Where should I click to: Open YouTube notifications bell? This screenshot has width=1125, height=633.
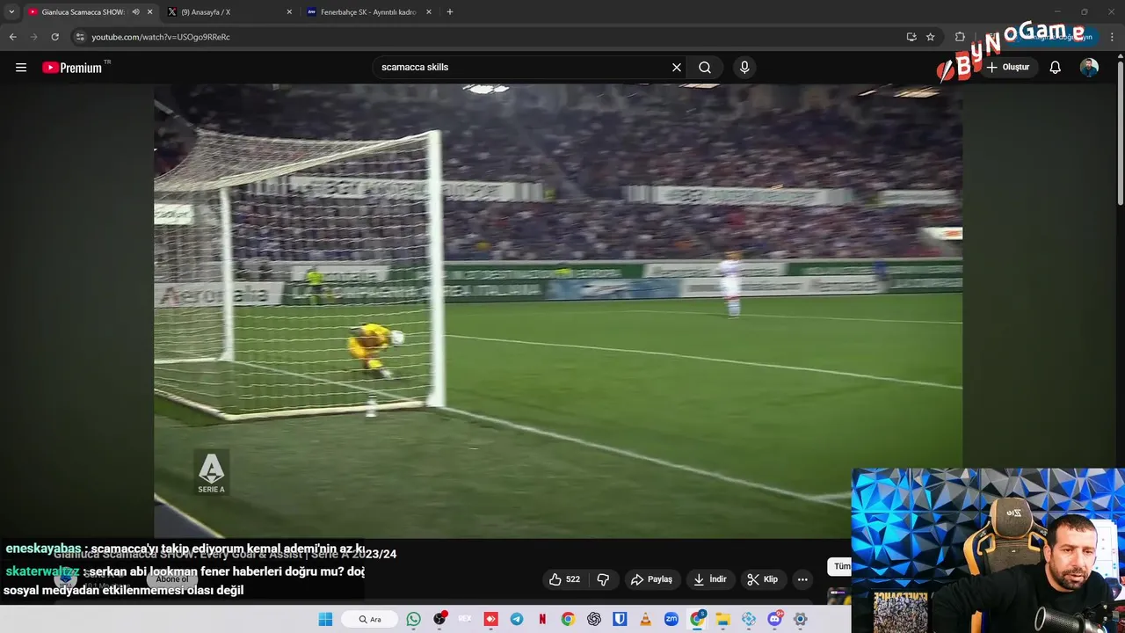[x=1056, y=68]
